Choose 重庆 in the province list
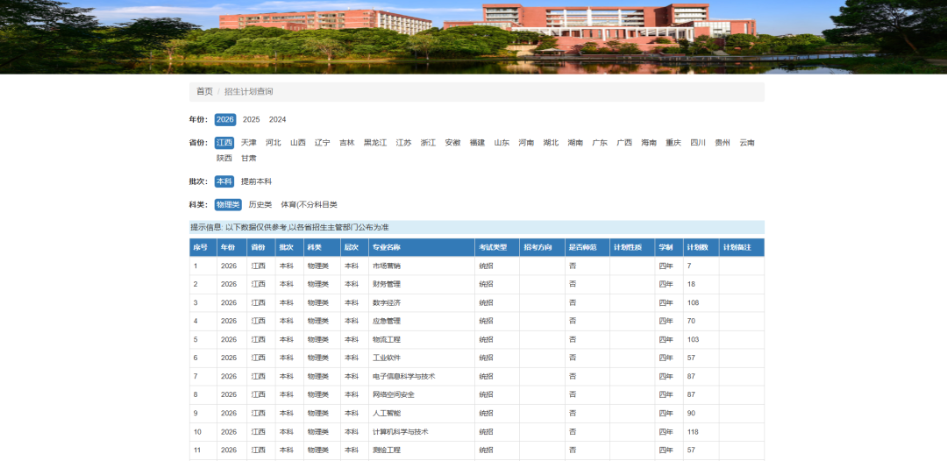 pos(673,143)
